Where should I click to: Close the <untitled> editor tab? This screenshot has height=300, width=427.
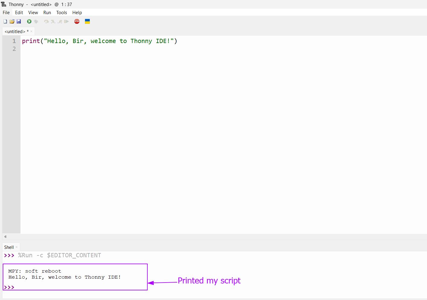[x=31, y=31]
